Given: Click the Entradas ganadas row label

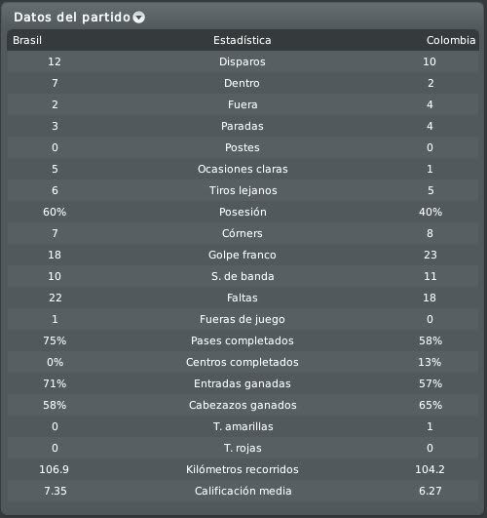Looking at the screenshot, I should pos(243,383).
